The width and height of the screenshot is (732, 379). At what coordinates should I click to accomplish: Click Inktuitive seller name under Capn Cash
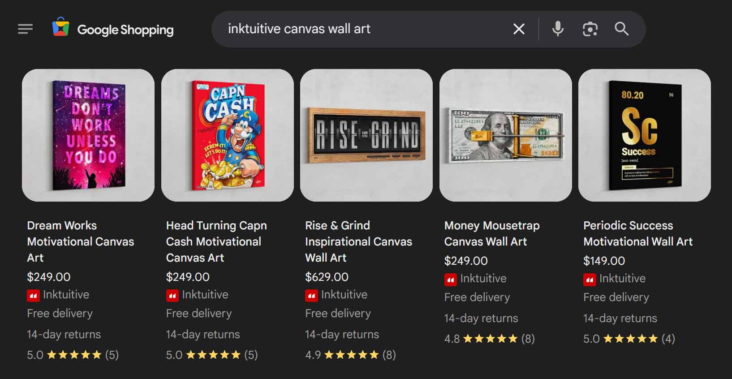[205, 295]
